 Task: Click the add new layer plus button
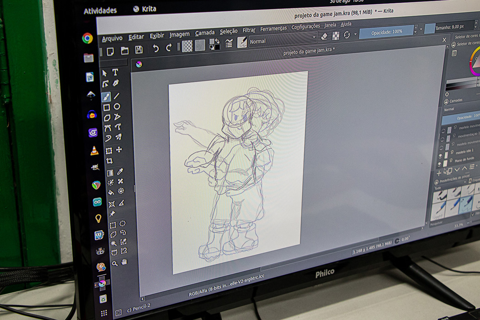[438, 173]
